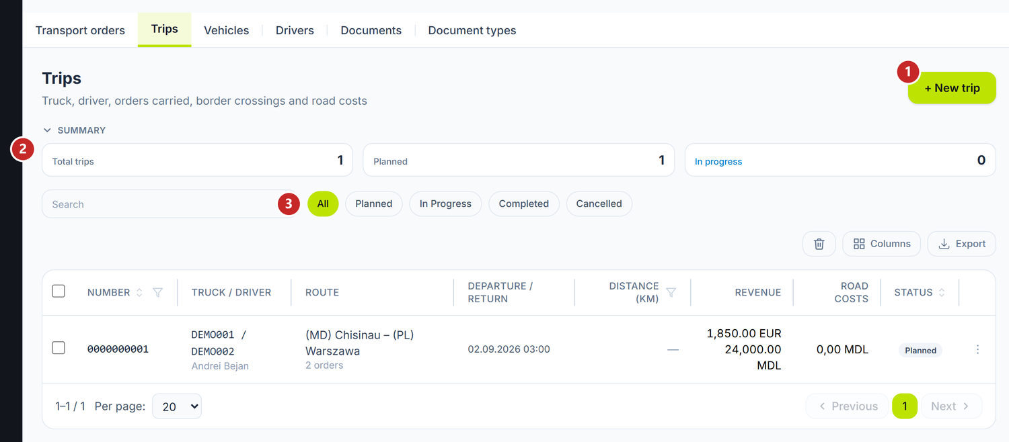Click the New trip button
This screenshot has width=1009, height=442.
952,88
